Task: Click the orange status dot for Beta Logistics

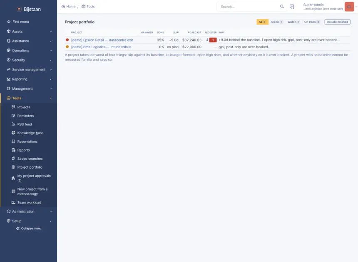Action: [67, 47]
